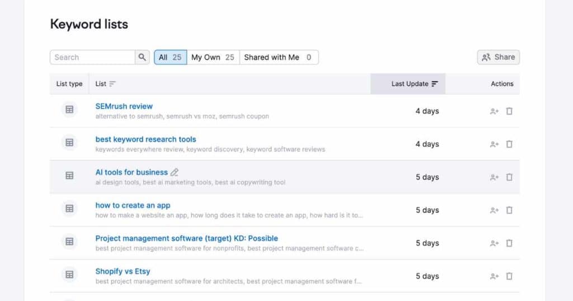Focus the keyword list Search field

(92, 58)
